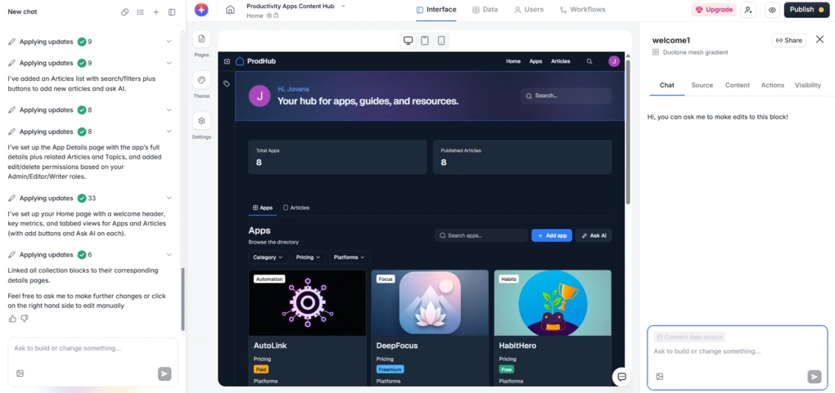Click Apps link in ProdHub navbar
The height and width of the screenshot is (393, 835).
(535, 61)
